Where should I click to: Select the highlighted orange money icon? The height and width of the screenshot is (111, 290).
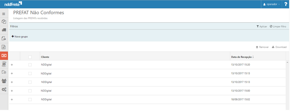click(x=4, y=55)
